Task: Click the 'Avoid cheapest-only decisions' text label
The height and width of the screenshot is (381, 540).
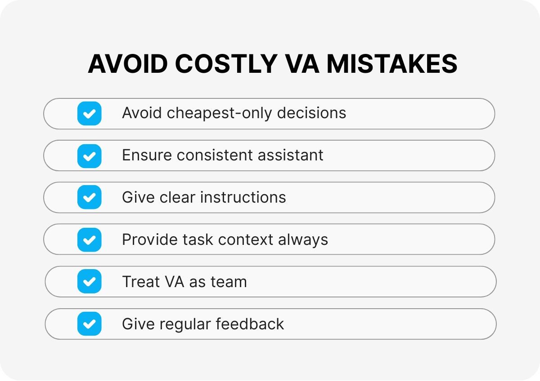Action: pyautogui.click(x=234, y=113)
